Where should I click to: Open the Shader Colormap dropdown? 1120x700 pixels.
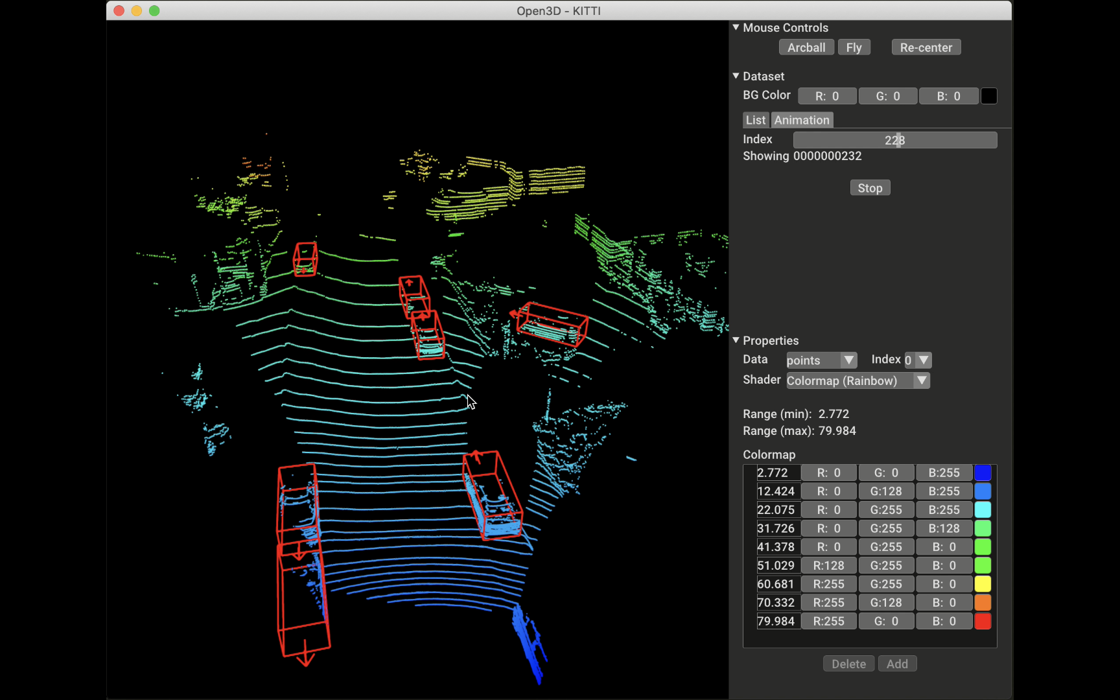coord(857,380)
